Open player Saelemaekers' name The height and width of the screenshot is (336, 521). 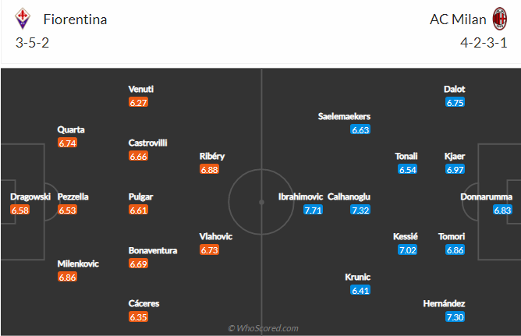point(344,116)
